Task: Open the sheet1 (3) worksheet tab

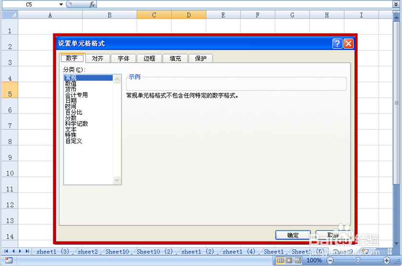Action: [x=53, y=252]
